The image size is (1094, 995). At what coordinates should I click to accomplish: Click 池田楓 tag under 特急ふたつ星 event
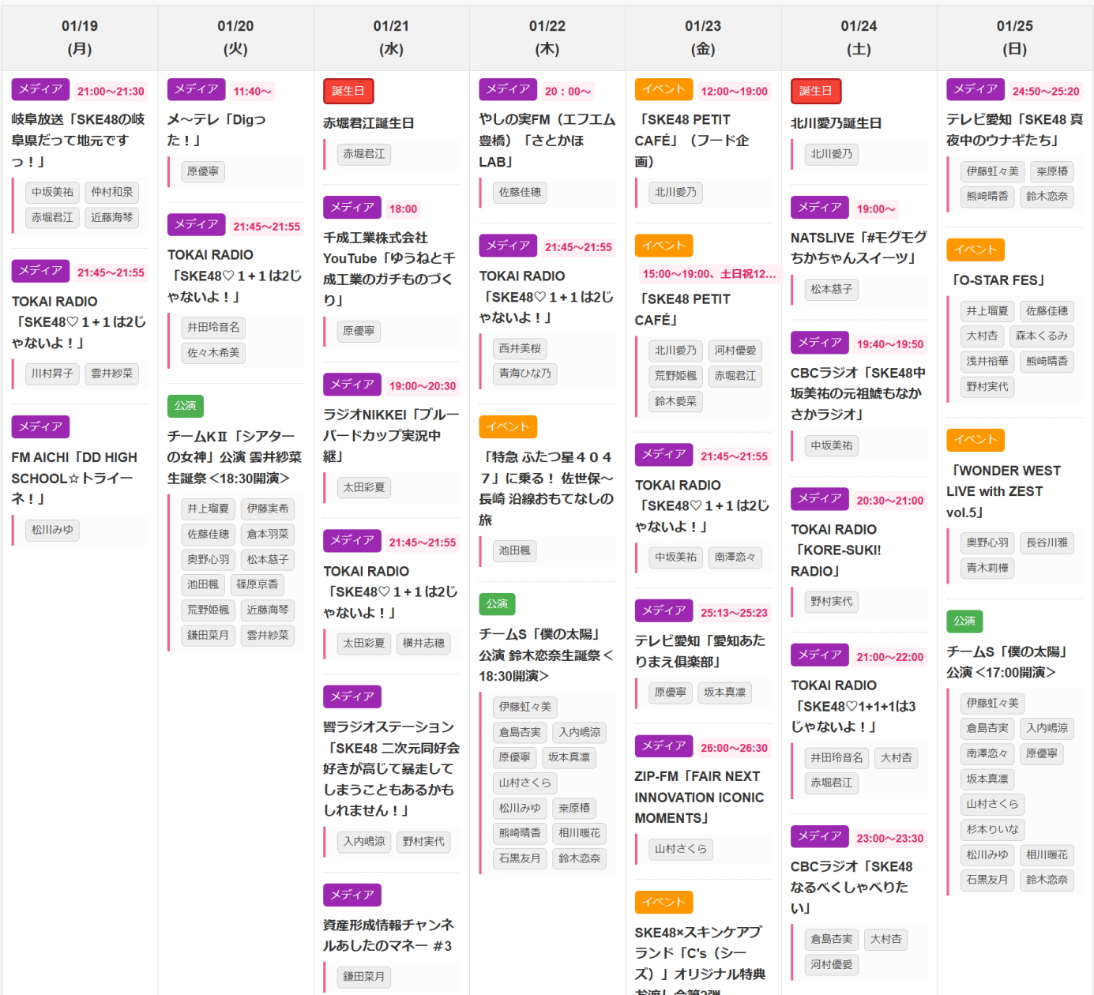pos(514,550)
